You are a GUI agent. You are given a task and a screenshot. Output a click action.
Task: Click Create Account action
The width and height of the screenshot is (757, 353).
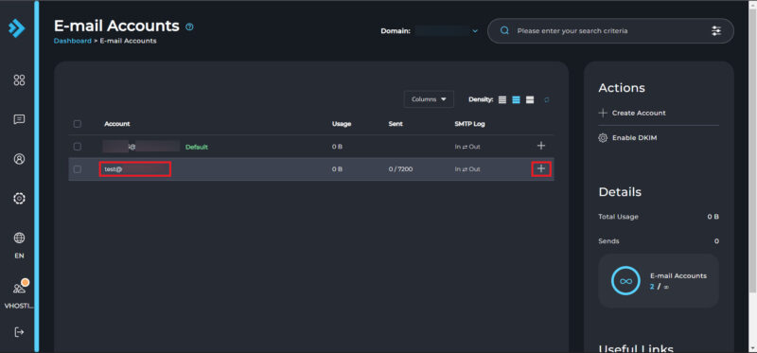(632, 113)
